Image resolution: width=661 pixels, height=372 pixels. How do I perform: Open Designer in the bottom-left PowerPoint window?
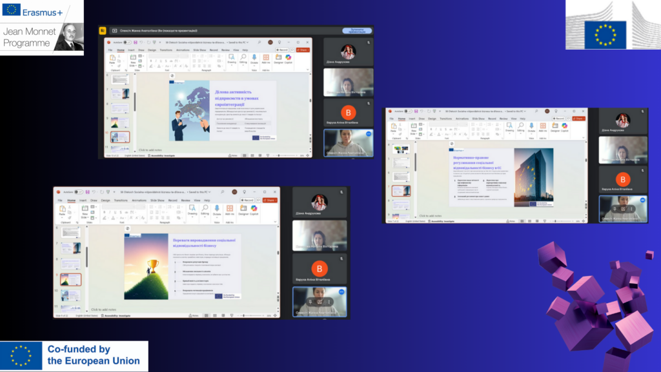(243, 210)
